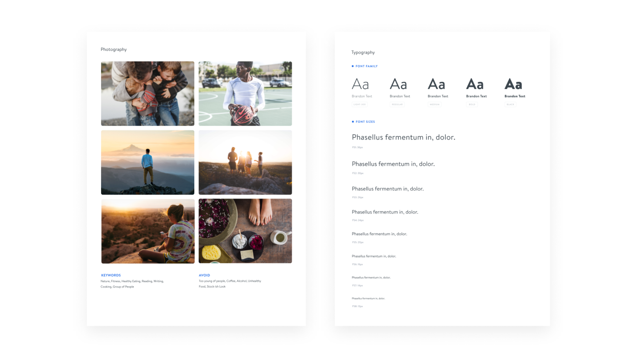The width and height of the screenshot is (637, 358).
Task: Click the photo of three hikers at sunset
Action: (x=245, y=163)
